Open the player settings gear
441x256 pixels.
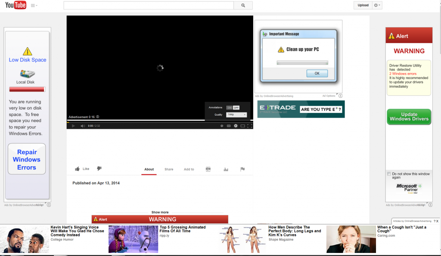click(x=236, y=126)
